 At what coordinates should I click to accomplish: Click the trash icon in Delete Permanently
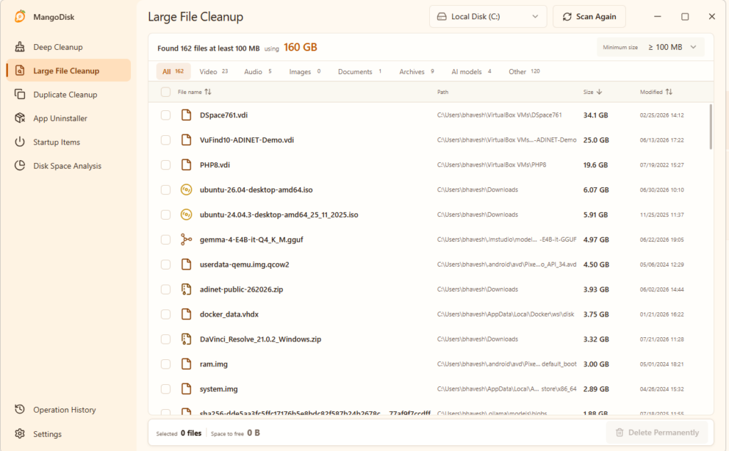tap(619, 433)
